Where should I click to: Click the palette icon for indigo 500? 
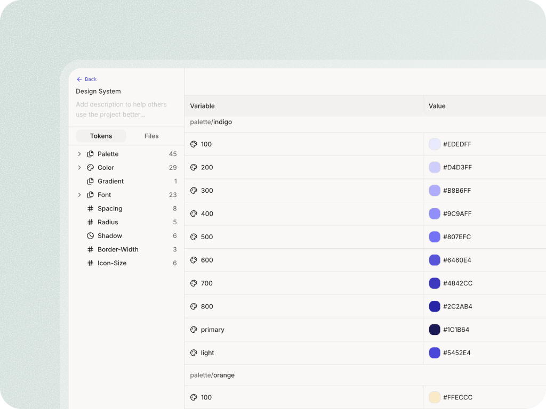194,237
